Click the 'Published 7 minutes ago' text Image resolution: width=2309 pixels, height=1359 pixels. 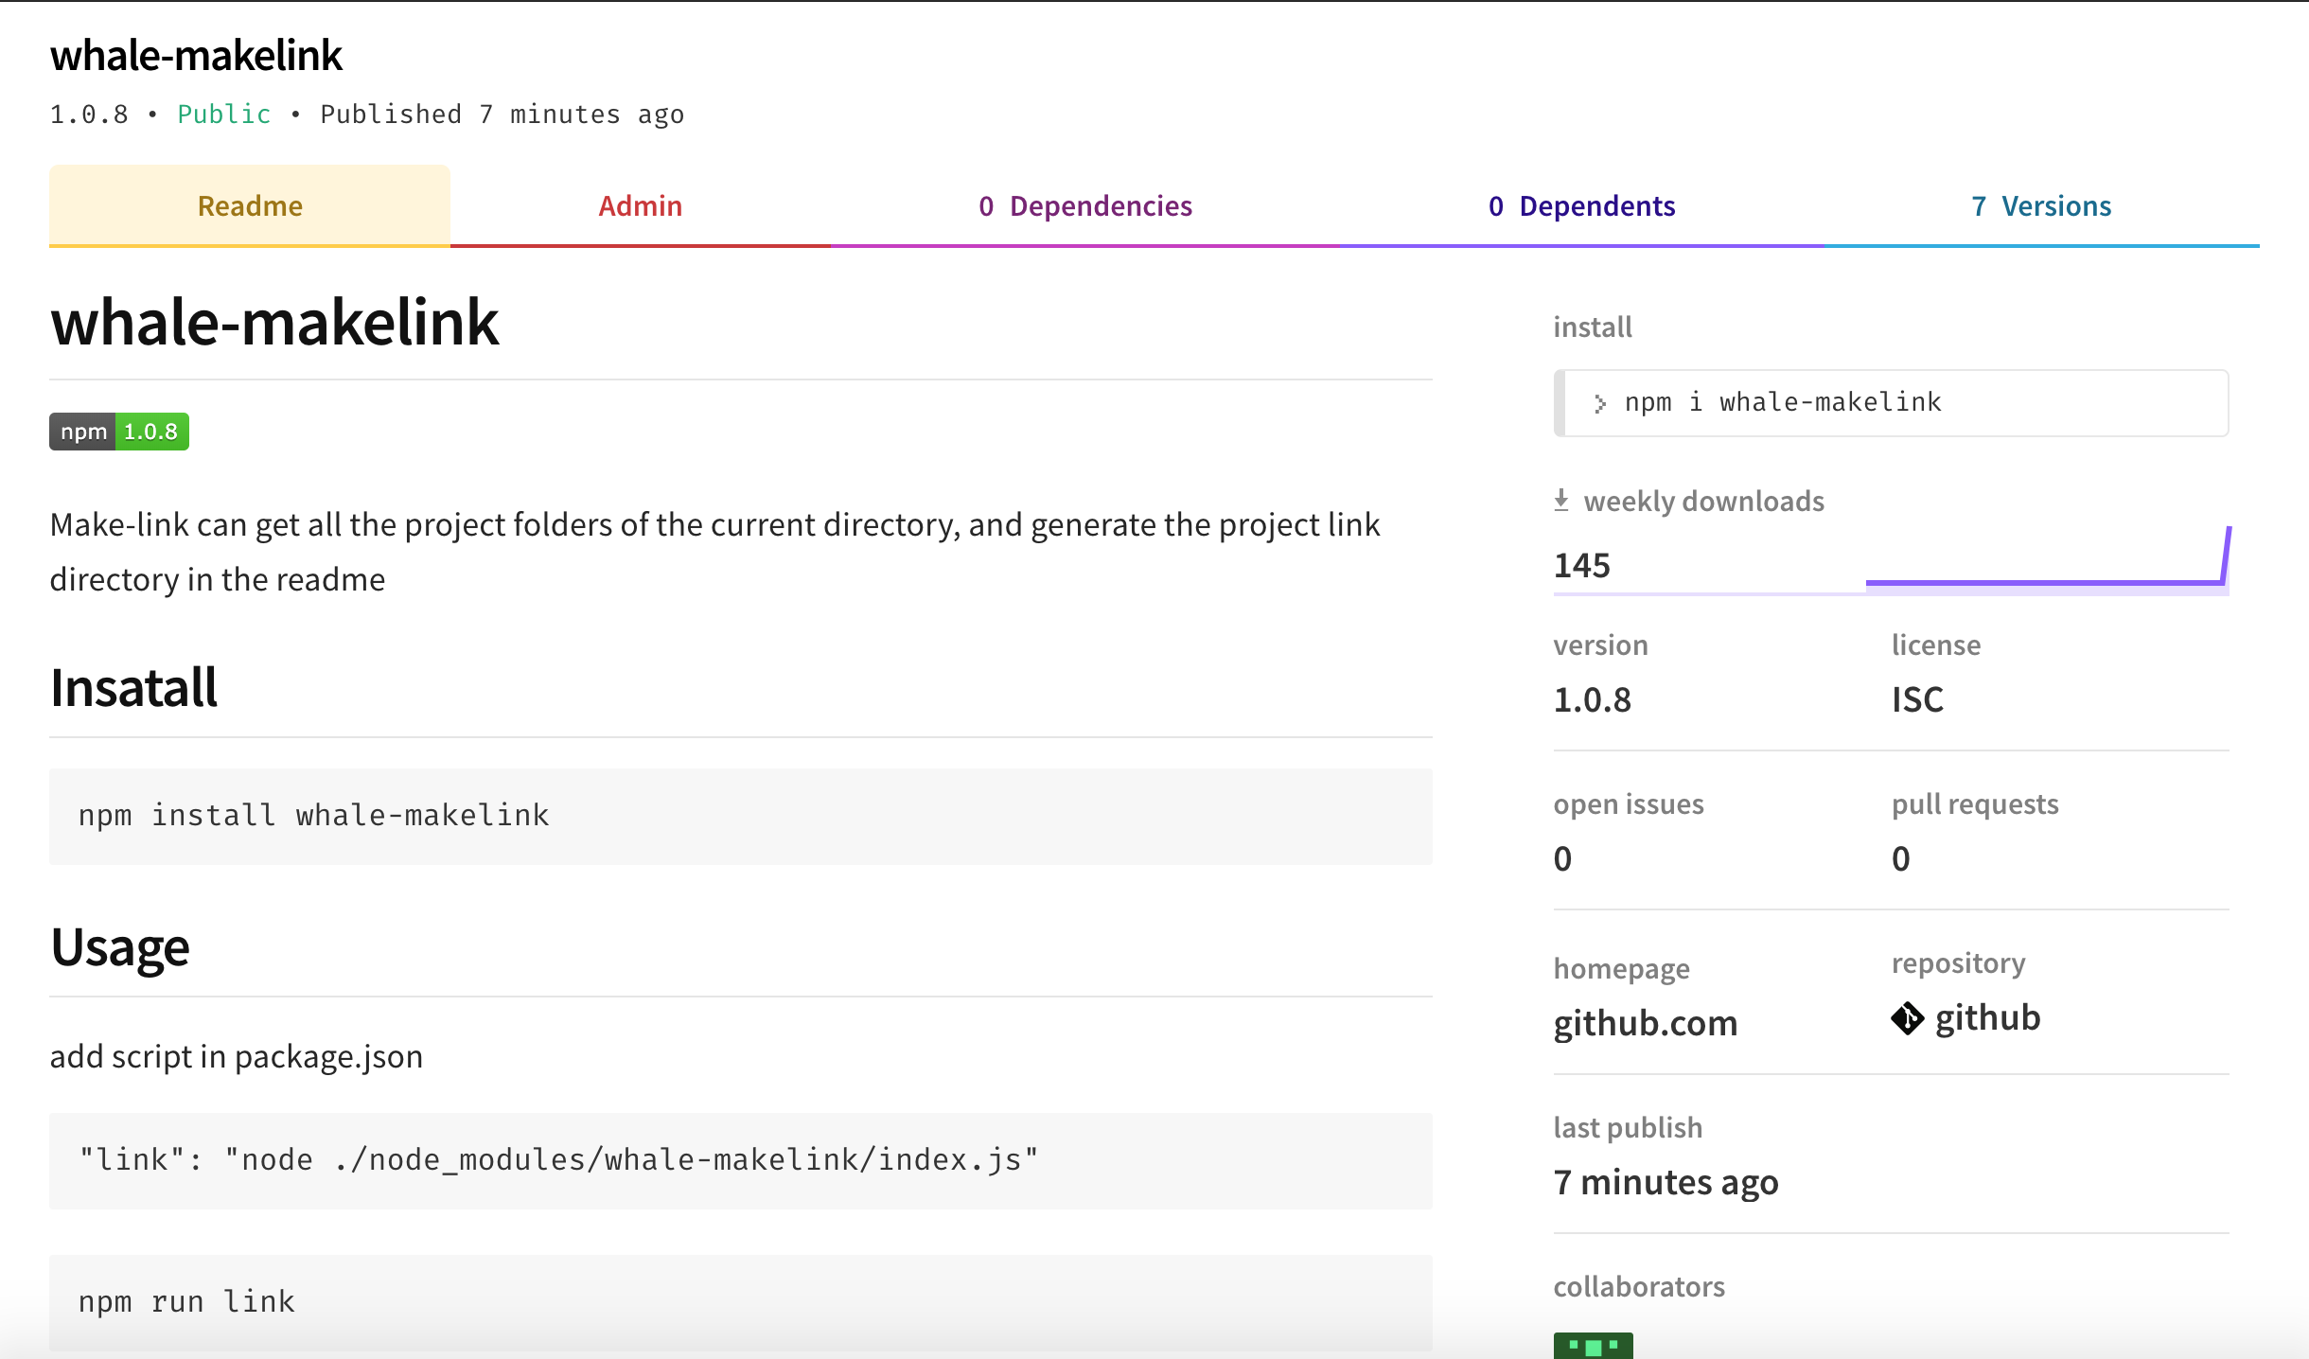coord(502,115)
